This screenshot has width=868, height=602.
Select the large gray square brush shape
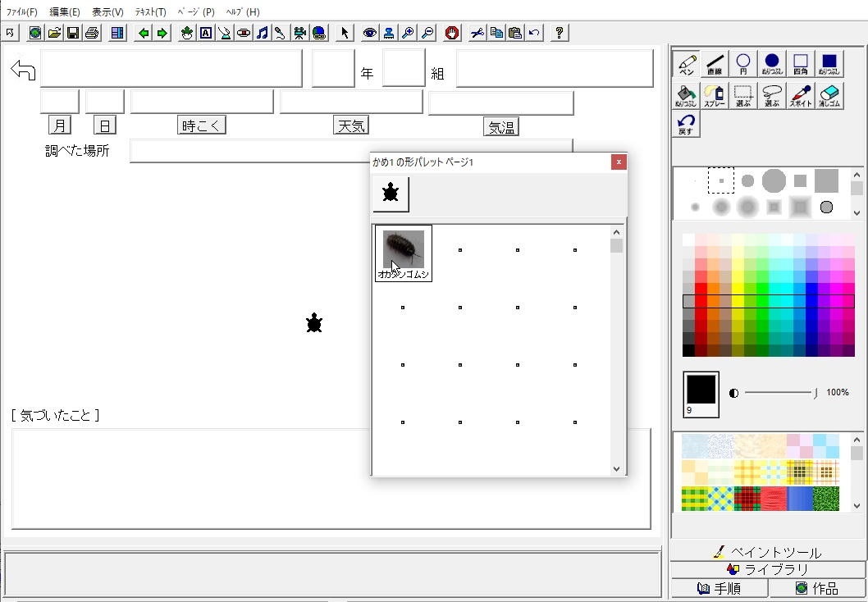tap(826, 180)
